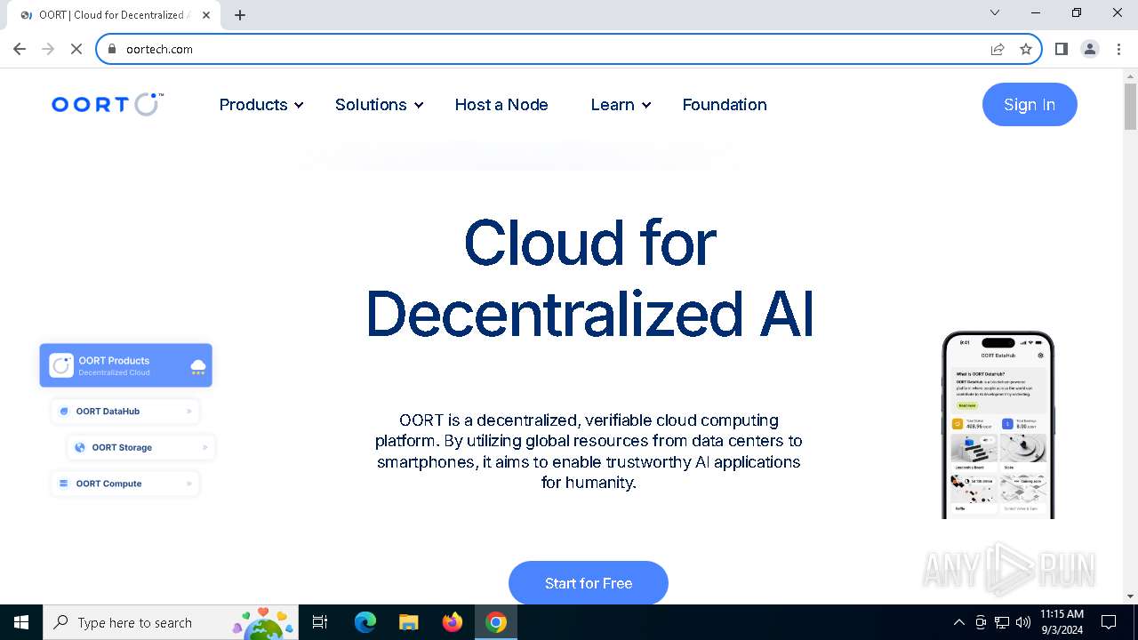Open the OORT DataHub item

point(125,412)
